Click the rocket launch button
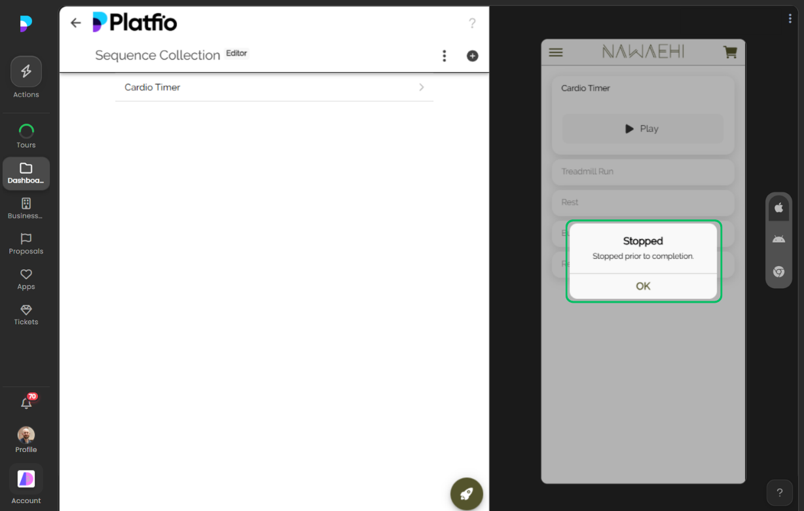Viewport: 804px width, 511px height. (467, 494)
